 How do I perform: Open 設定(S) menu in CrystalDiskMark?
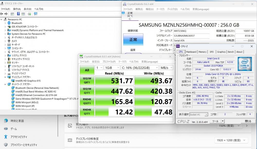96,62
